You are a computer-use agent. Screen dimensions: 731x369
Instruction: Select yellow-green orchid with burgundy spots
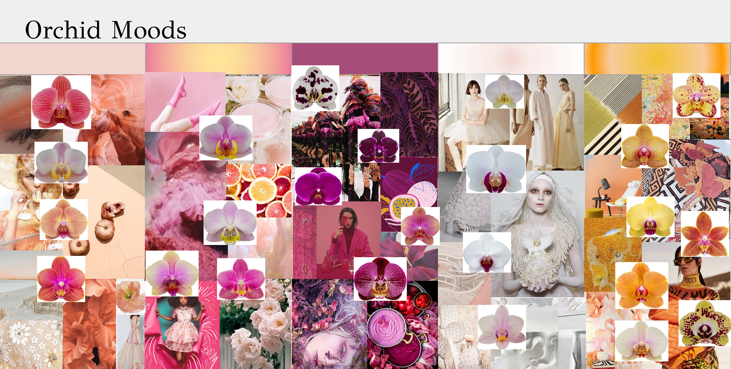pos(704,324)
